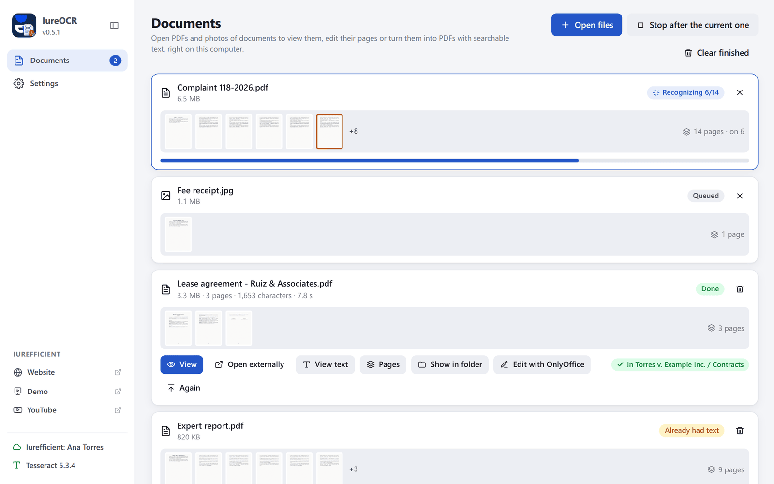Click the Already had text badge
774x484 pixels.
coord(691,430)
